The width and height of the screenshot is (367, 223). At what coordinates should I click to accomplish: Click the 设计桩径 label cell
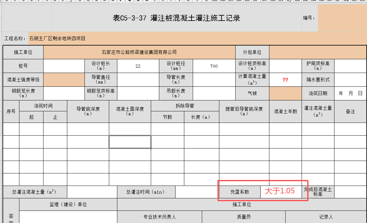click(x=176, y=66)
